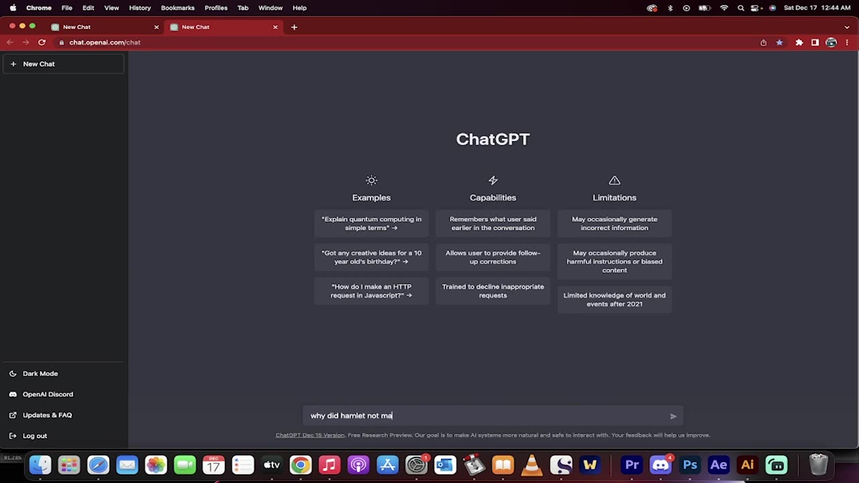859x483 pixels.
Task: Close the first New Chat tab
Action: (156, 27)
